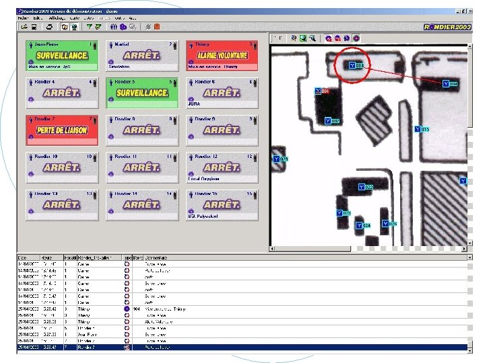Click the open file toolbar icon
The width and height of the screenshot is (485, 363).
click(24, 27)
